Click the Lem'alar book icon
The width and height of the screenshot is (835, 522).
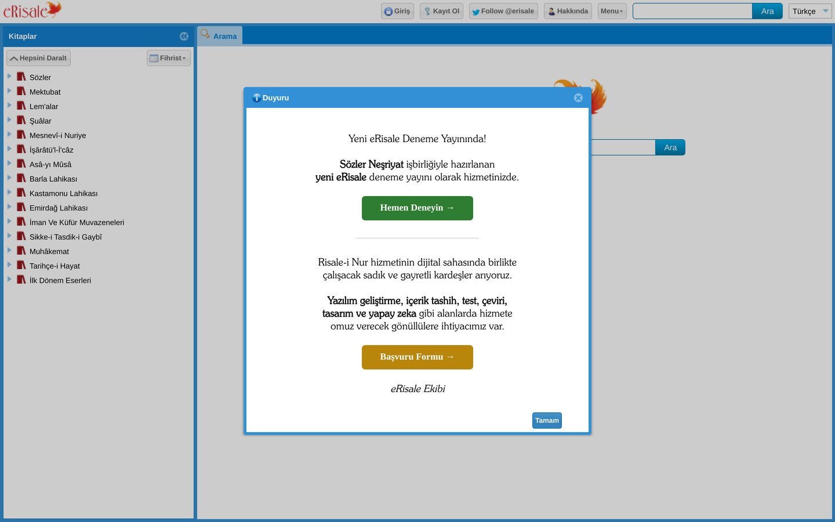pyautogui.click(x=21, y=106)
